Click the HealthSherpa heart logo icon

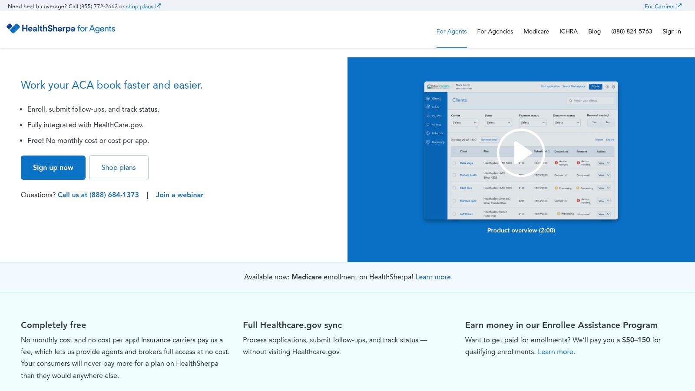click(x=13, y=29)
